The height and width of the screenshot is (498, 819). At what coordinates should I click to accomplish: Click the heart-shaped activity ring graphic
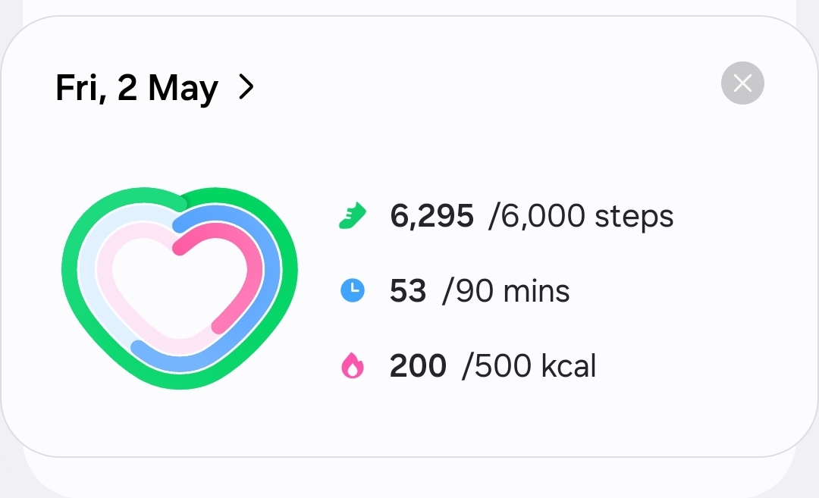pyautogui.click(x=180, y=287)
